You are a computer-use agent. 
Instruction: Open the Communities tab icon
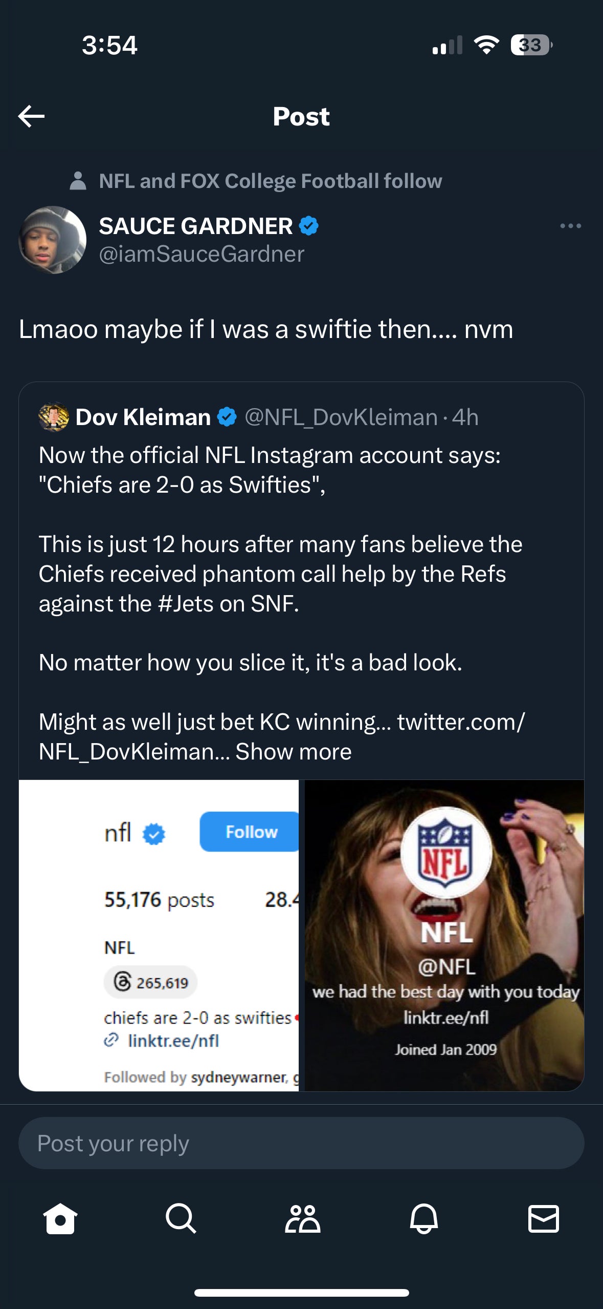pos(302,1218)
